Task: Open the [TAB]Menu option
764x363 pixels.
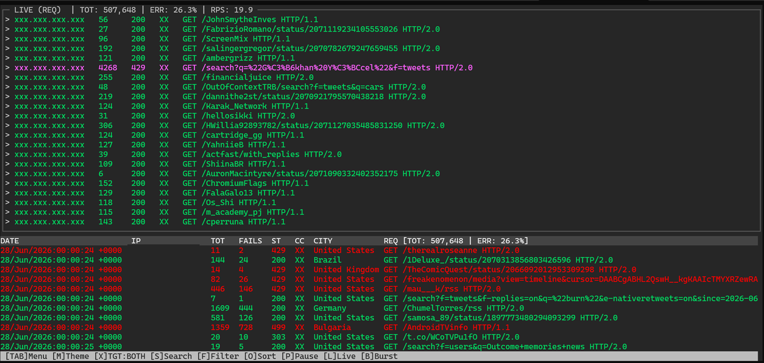Action: pyautogui.click(x=26, y=356)
